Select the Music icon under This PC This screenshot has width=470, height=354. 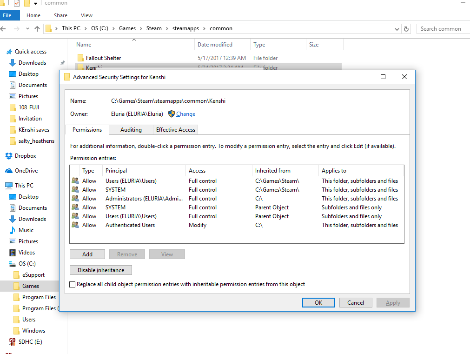coord(12,230)
